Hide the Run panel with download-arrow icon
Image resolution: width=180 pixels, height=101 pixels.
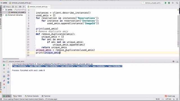[177, 61]
